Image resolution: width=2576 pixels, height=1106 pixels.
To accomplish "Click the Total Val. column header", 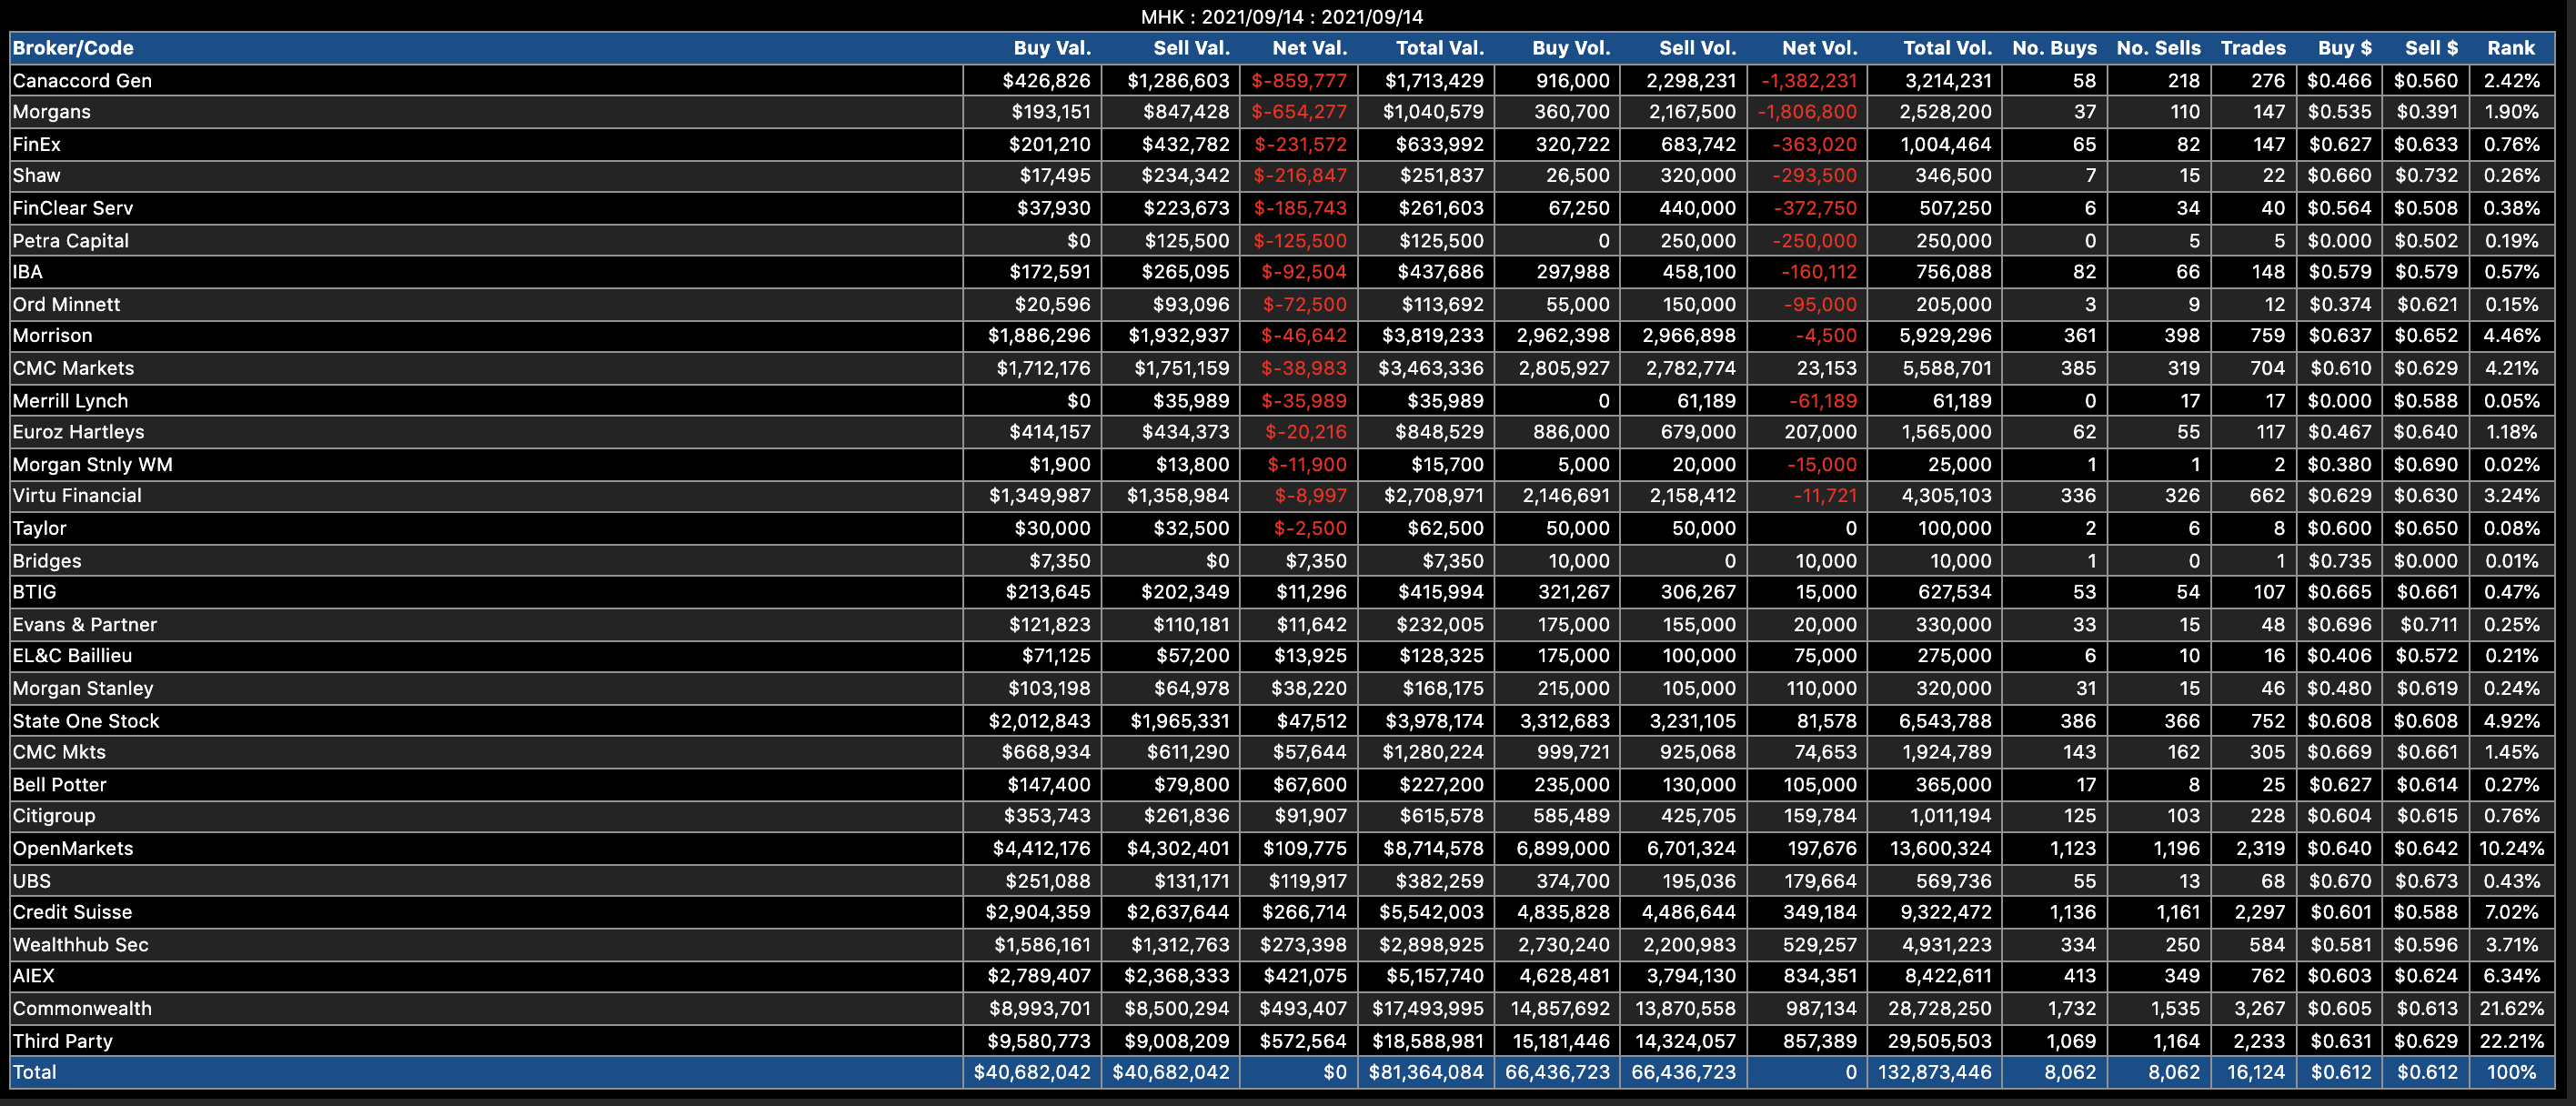I will 1439,48.
